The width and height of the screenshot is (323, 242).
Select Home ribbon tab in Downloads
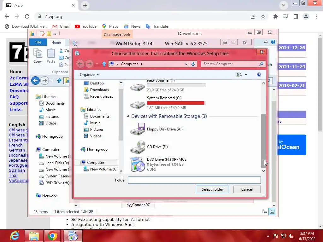point(56,43)
